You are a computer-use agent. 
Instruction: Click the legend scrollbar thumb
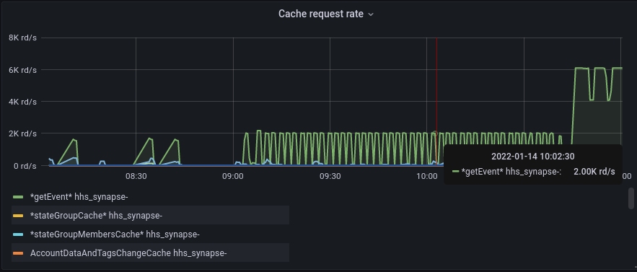pyautogui.click(x=631, y=198)
